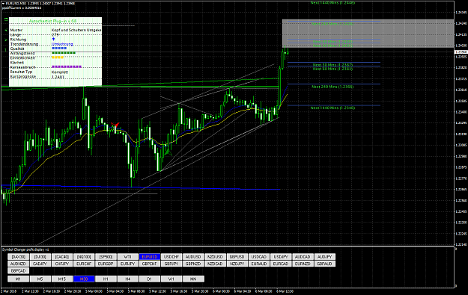This screenshot has width=468, height=295.
Task: Switch symbol to GBPCHF
Action: click(x=150, y=264)
